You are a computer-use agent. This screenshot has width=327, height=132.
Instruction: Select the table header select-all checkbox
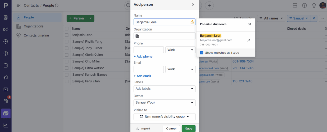point(67,29)
